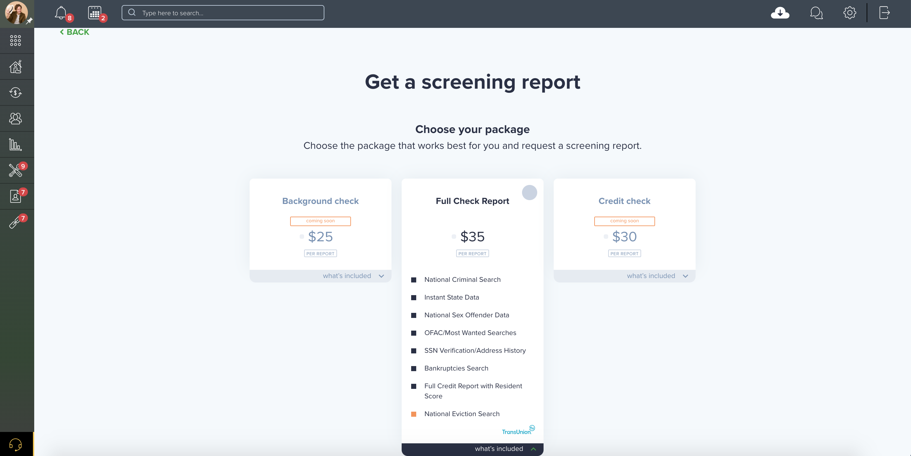The image size is (911, 456).
Task: Click the notifications bell icon
Action: coord(61,13)
